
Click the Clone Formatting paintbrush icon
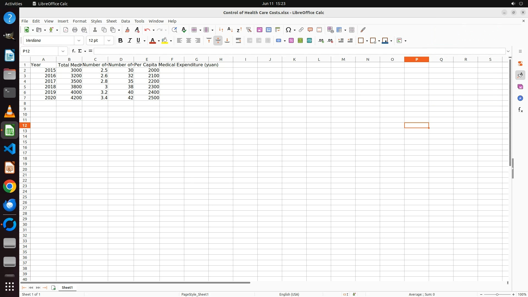[127, 30]
